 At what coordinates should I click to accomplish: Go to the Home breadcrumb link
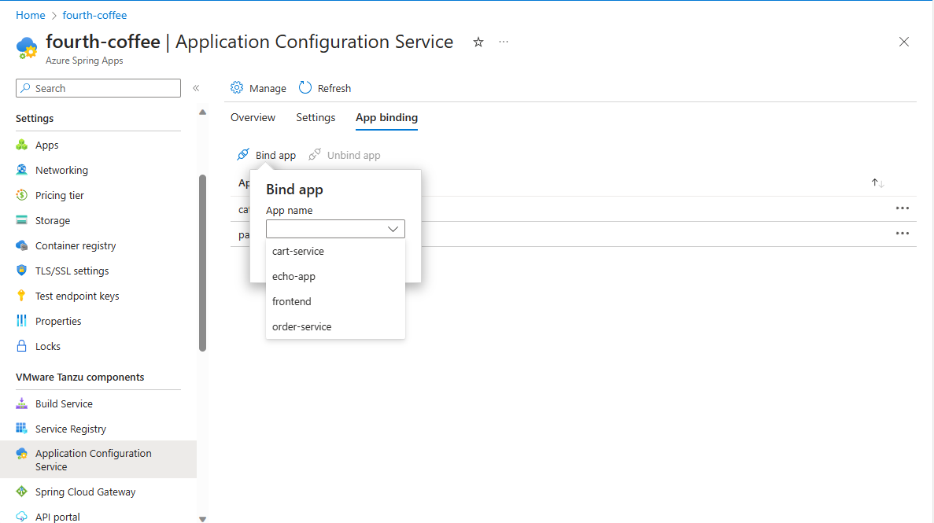click(31, 15)
